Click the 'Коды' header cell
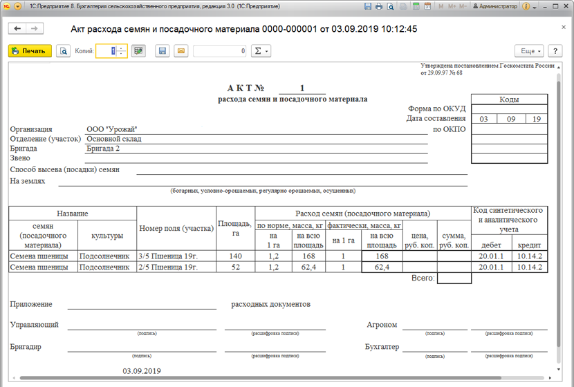The width and height of the screenshot is (574, 387). coord(509,100)
